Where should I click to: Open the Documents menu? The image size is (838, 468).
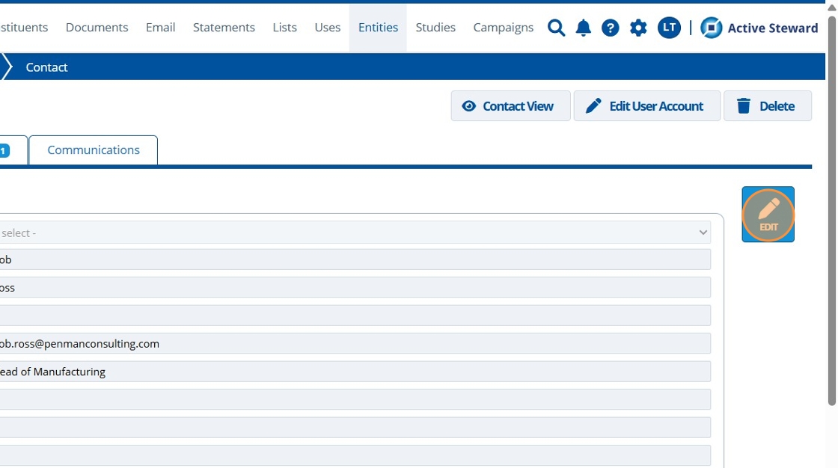click(97, 27)
